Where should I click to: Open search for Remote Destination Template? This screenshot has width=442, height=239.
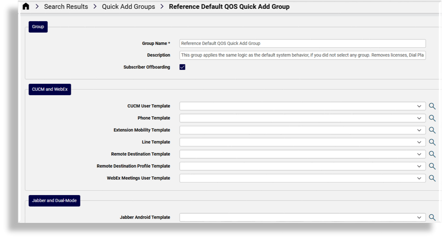pos(432,154)
